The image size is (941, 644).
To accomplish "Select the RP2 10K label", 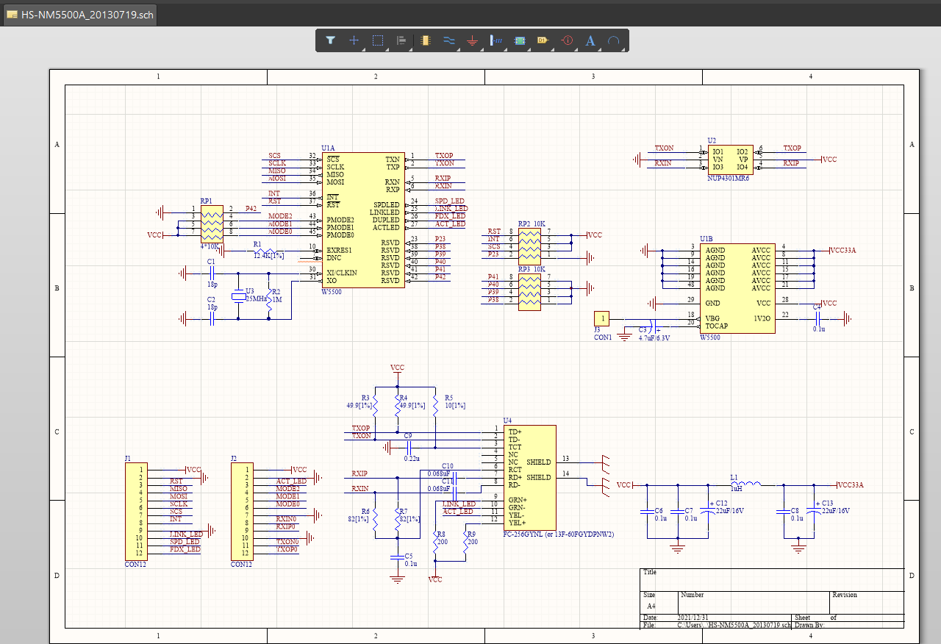I will [x=532, y=223].
